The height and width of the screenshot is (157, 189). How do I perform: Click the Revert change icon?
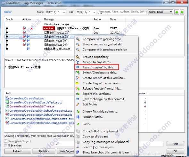click(78, 99)
